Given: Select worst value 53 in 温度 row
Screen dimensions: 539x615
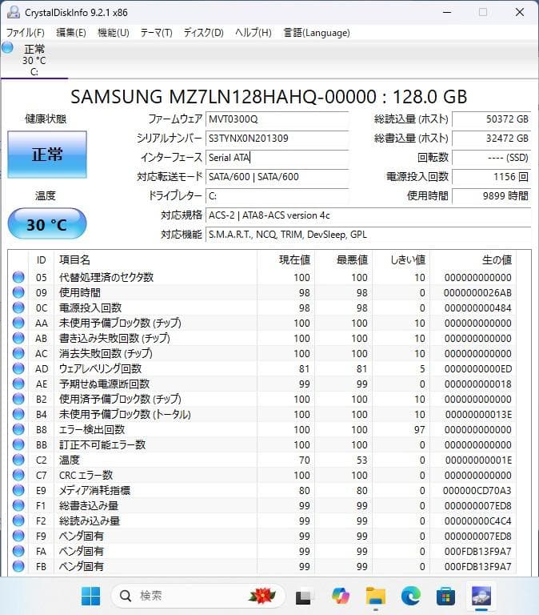Looking at the screenshot, I should point(362,460).
